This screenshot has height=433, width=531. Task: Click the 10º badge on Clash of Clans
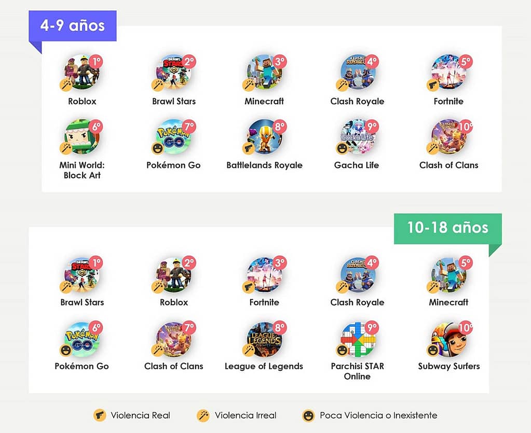coord(466,127)
